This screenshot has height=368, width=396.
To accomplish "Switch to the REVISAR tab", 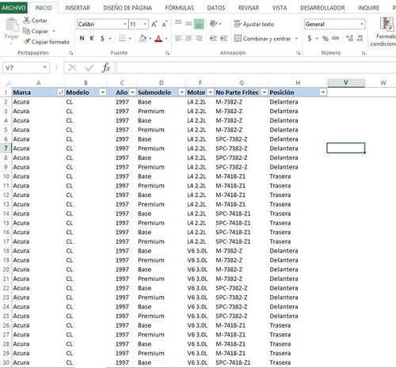I will tap(249, 8).
